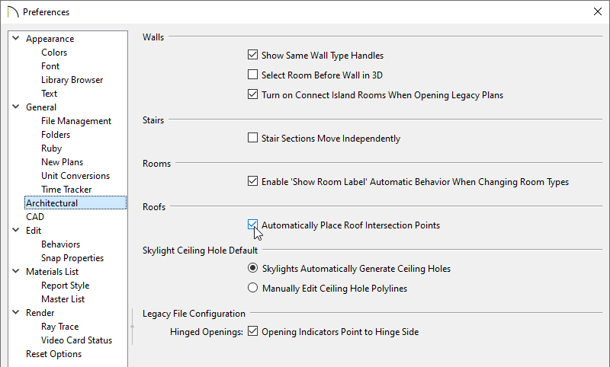Viewport: 610px width, 367px height.
Task: Collapse the Appearance tree node
Action: [16, 38]
